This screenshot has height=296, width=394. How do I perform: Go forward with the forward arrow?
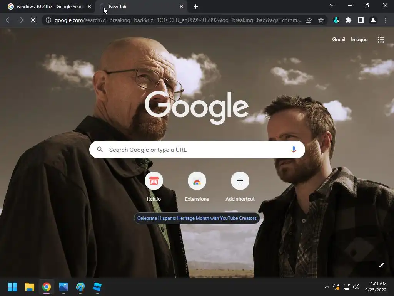point(21,20)
